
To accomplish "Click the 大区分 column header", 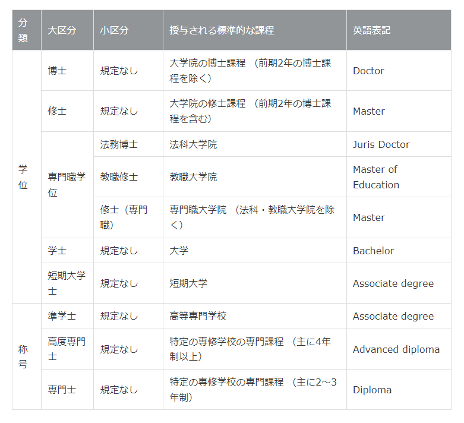I will pos(62,30).
